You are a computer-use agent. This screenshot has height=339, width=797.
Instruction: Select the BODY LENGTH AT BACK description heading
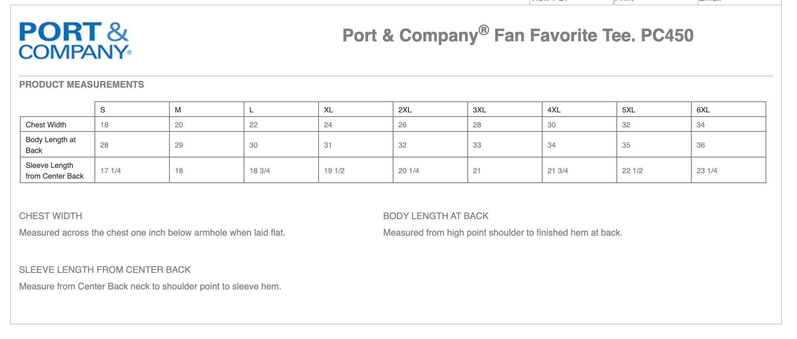pos(436,216)
